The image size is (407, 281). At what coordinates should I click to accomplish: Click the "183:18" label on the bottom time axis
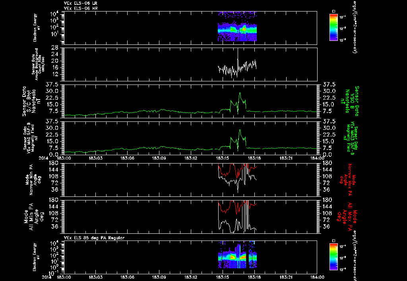(x=254, y=277)
